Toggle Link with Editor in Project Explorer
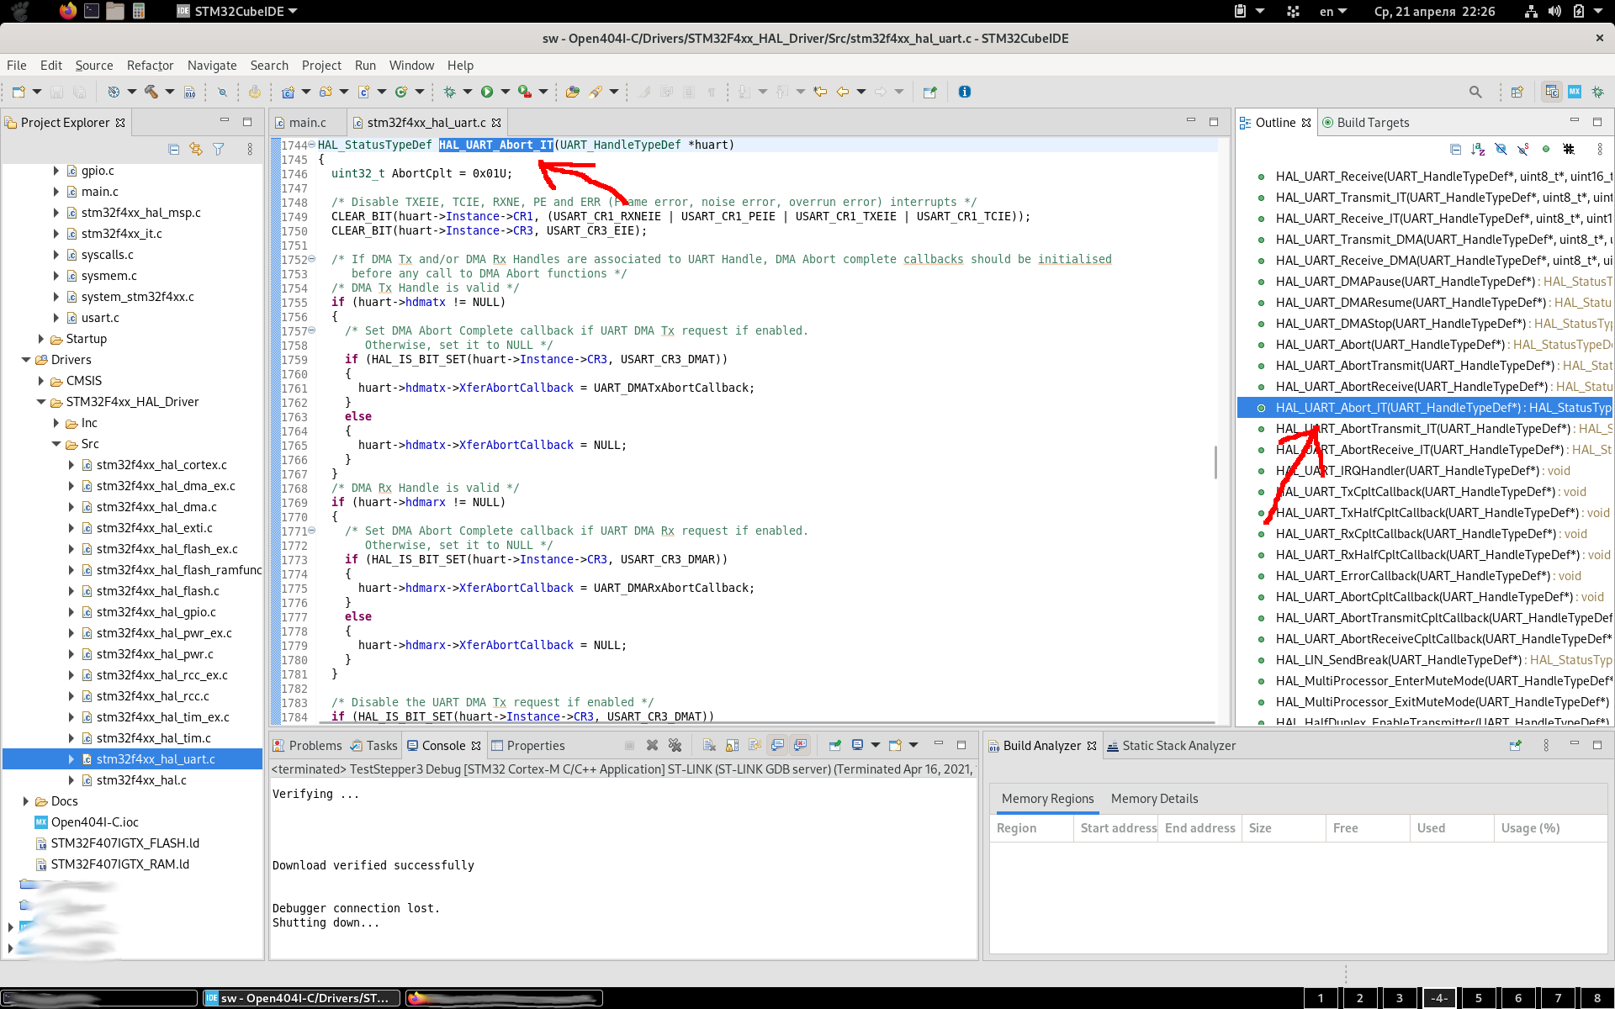The height and width of the screenshot is (1009, 1615). point(196,149)
